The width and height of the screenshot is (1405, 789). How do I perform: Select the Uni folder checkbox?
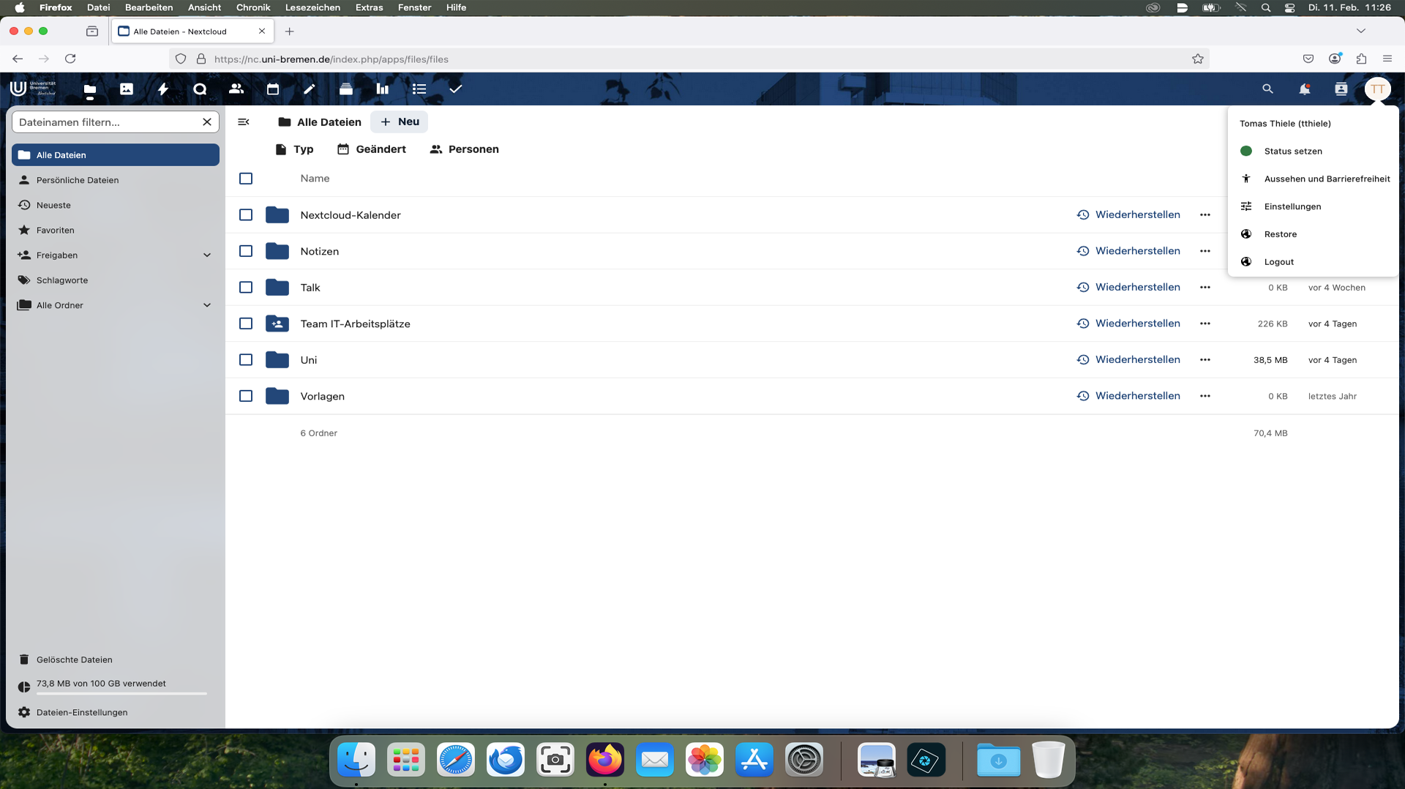246,360
